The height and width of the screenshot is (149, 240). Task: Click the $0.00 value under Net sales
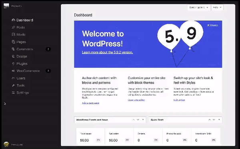(113, 140)
